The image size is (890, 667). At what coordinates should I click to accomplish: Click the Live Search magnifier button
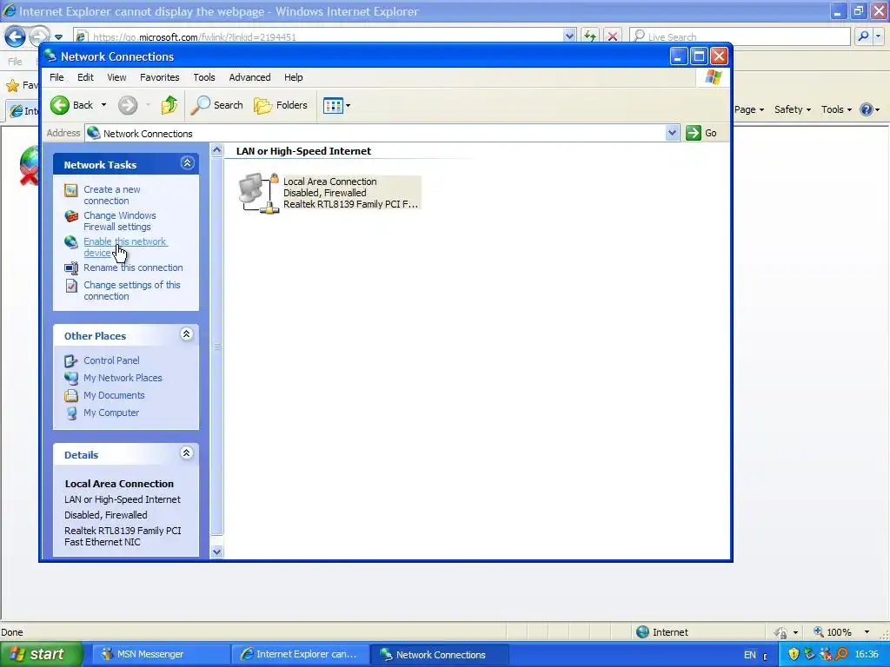tap(863, 36)
